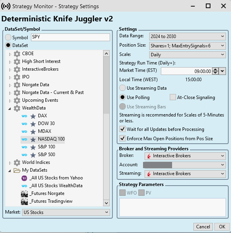
Task: Click the _Futures Norgate dataset icon
Action: (24, 194)
